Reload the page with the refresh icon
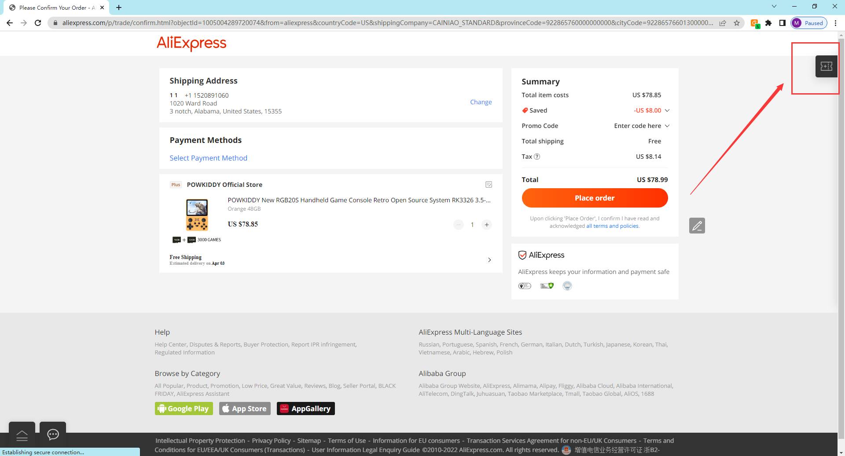The width and height of the screenshot is (845, 456). coord(38,23)
